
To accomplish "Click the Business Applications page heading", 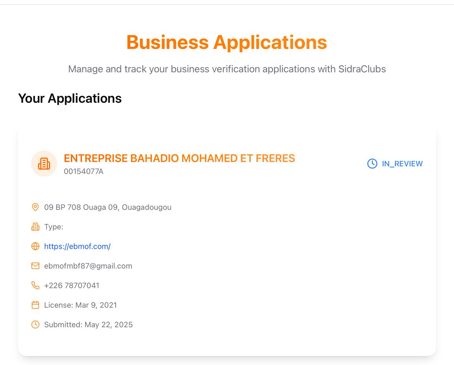I will click(227, 42).
